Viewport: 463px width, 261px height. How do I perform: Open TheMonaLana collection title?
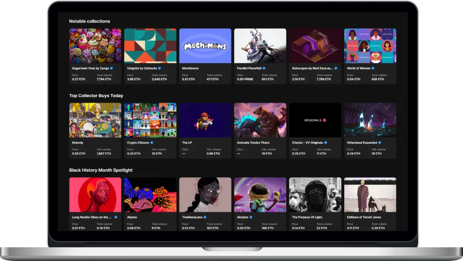coord(192,217)
